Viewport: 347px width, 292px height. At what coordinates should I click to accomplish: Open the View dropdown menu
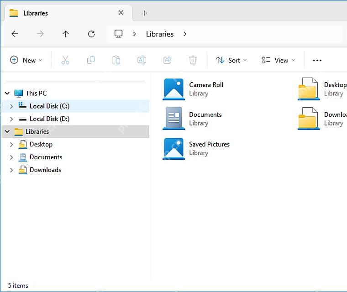[279, 60]
